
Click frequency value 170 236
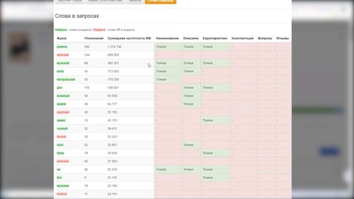pos(113,80)
